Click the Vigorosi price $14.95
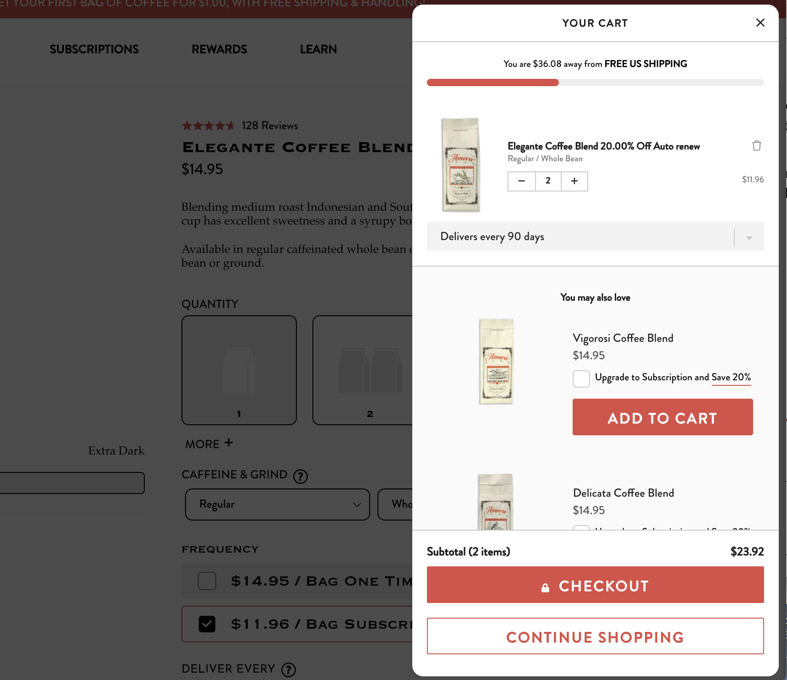 [589, 356]
